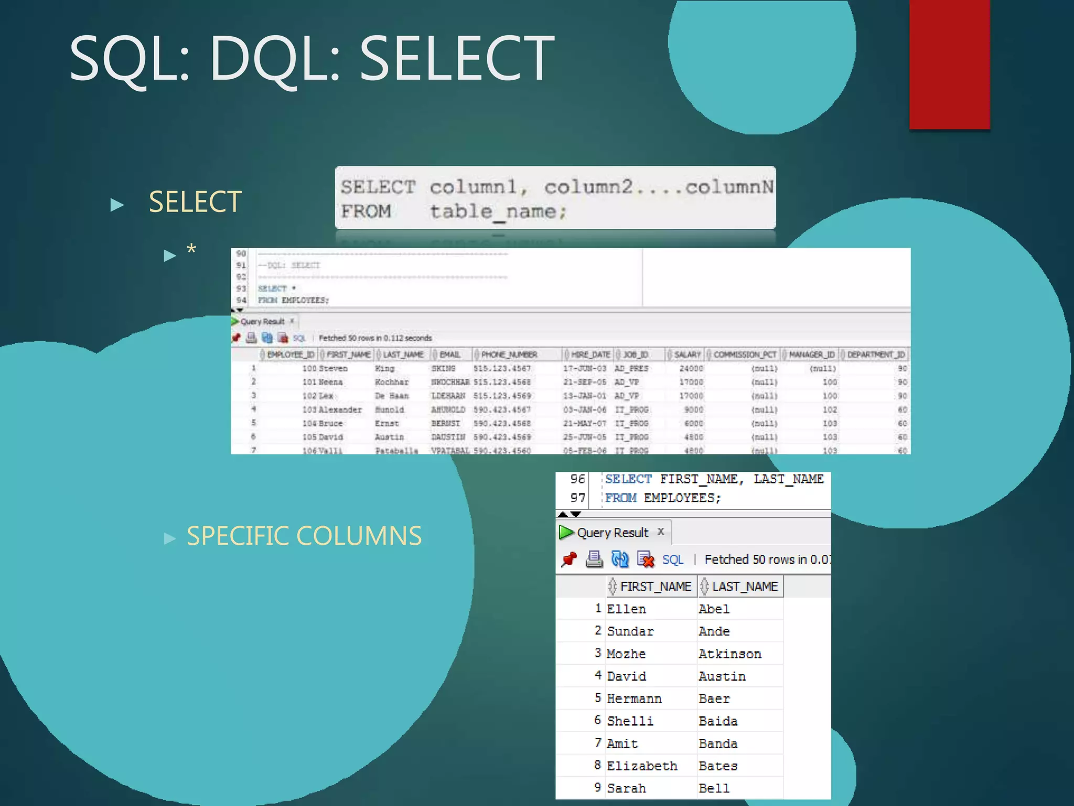Click the printer icon in the upper Query Result toolbar

tap(252, 338)
